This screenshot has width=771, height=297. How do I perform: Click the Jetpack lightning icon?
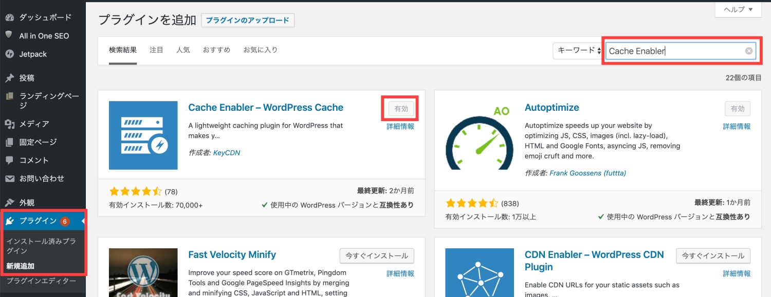[9, 54]
